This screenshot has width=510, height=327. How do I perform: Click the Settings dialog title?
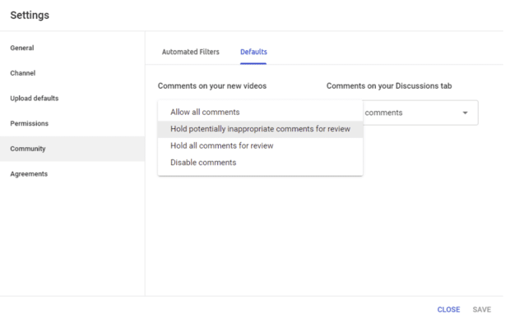click(x=30, y=16)
